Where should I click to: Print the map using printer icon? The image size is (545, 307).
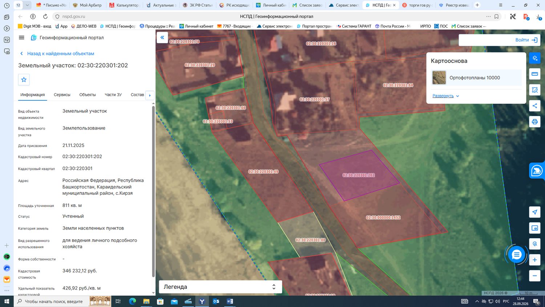point(534,121)
